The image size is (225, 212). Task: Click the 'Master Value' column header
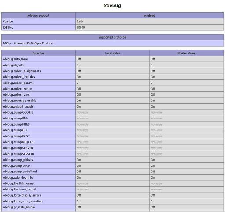pyautogui.click(x=187, y=53)
